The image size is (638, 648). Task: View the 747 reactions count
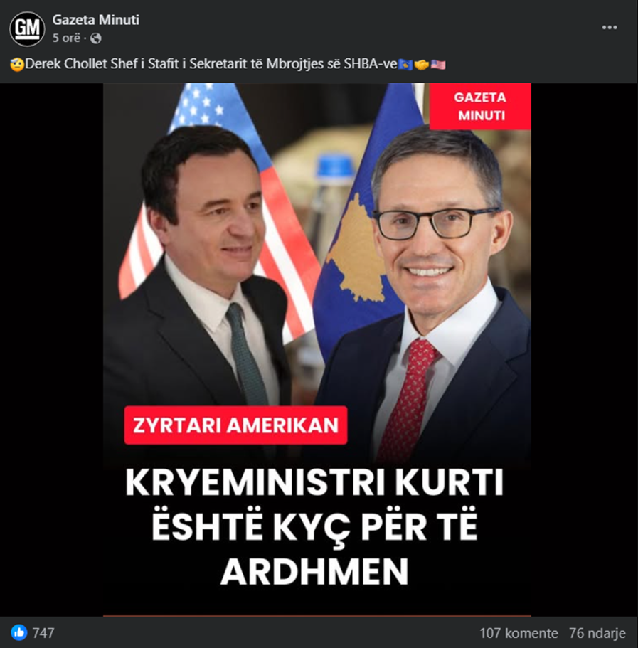coord(43,633)
